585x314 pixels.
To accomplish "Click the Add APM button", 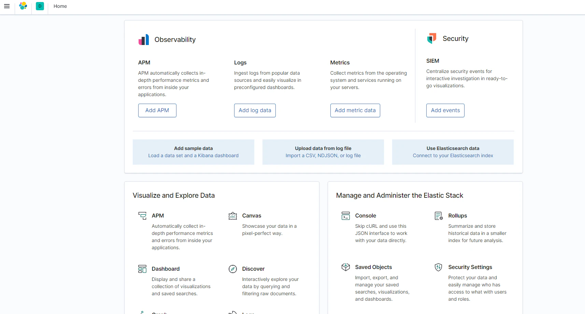I will [x=157, y=110].
